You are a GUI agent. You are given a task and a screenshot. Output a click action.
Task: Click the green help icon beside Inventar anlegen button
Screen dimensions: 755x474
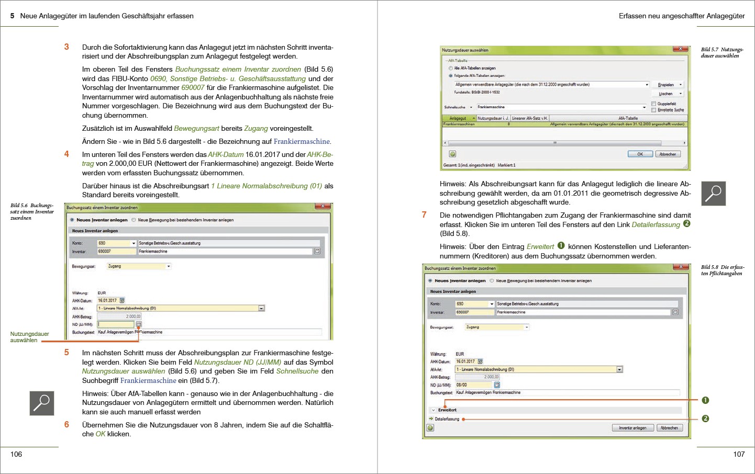click(x=430, y=428)
